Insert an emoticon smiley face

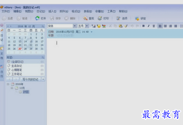tap(99, 26)
